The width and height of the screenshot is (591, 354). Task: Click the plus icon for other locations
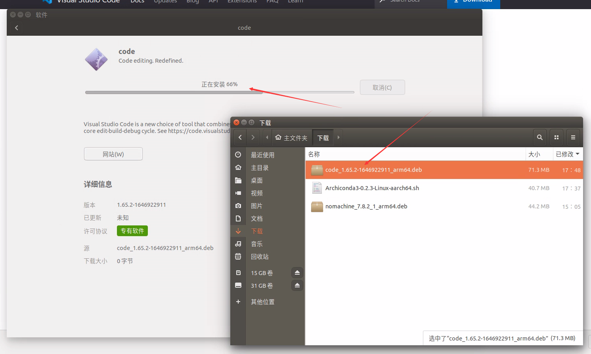coord(238,302)
